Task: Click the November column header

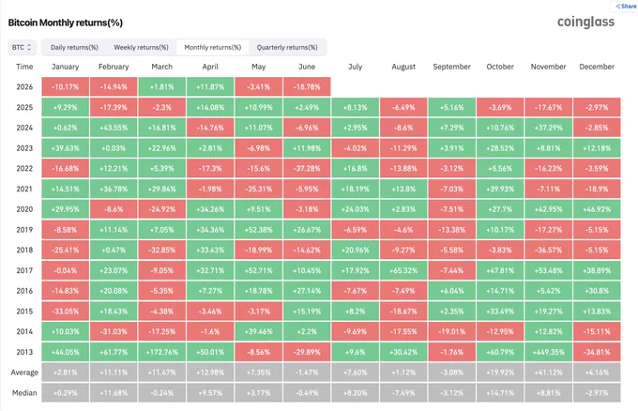Action: point(548,67)
